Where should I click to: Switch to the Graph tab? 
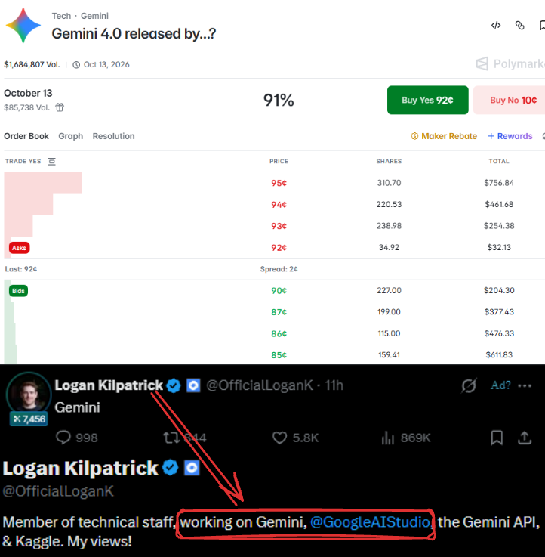pos(71,136)
